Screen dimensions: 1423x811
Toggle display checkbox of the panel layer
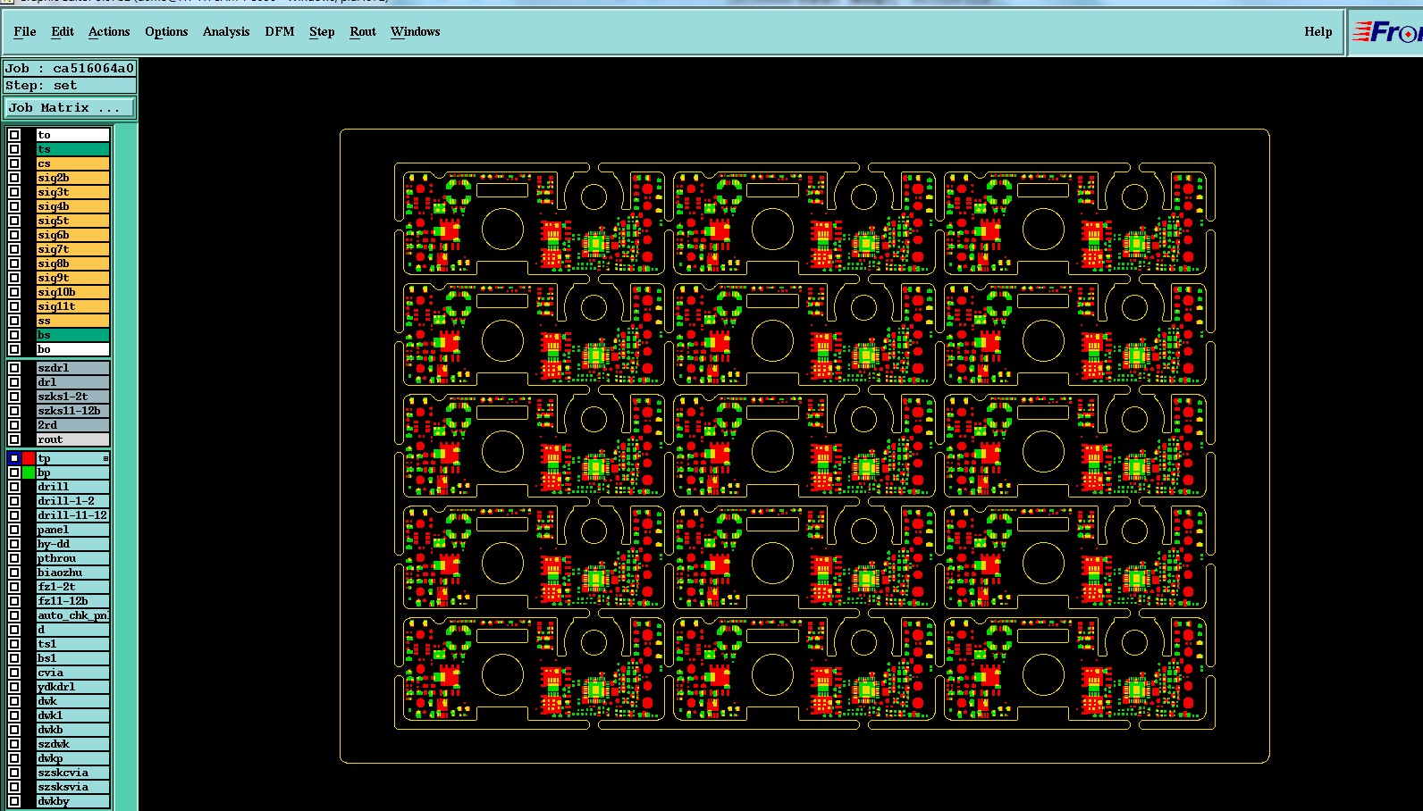point(14,530)
